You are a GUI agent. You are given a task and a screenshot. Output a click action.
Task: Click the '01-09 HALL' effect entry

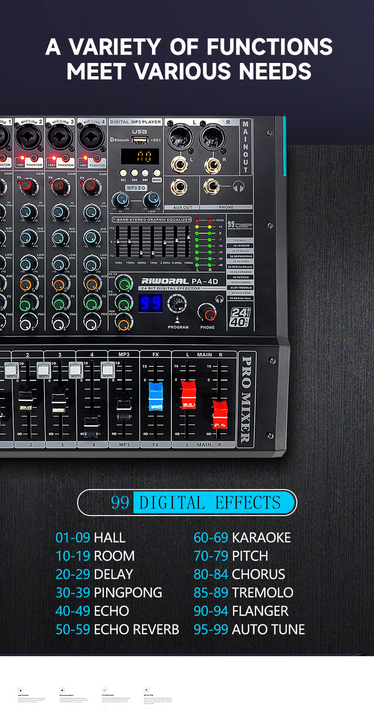pyautogui.click(x=90, y=537)
